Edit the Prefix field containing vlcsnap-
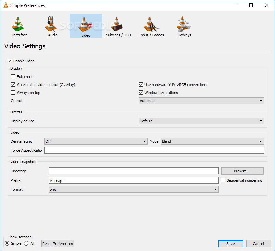Viewport: 275px width, 251px height. click(134, 180)
